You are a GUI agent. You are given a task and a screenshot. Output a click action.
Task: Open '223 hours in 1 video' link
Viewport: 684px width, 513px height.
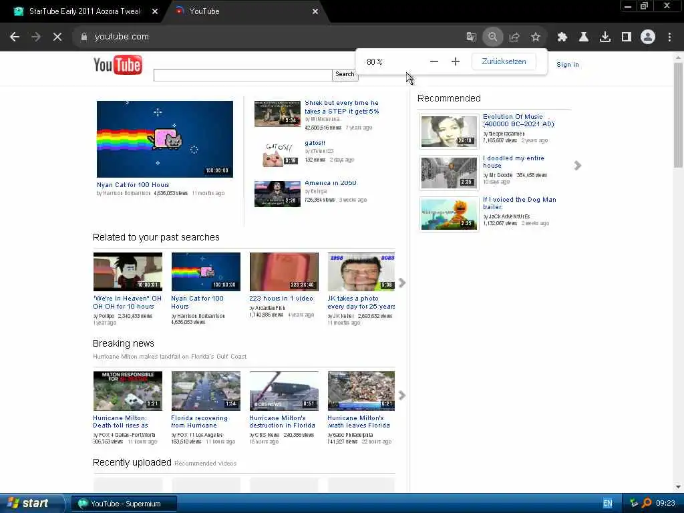[x=281, y=299]
